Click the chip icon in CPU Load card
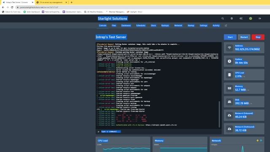The height and width of the screenshot is (152, 270). 229,75
